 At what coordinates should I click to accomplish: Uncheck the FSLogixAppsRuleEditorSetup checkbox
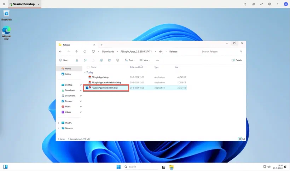pos(87,88)
